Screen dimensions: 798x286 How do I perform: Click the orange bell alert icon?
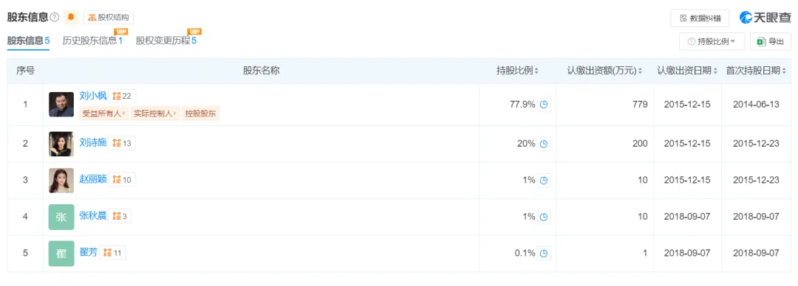point(71,17)
